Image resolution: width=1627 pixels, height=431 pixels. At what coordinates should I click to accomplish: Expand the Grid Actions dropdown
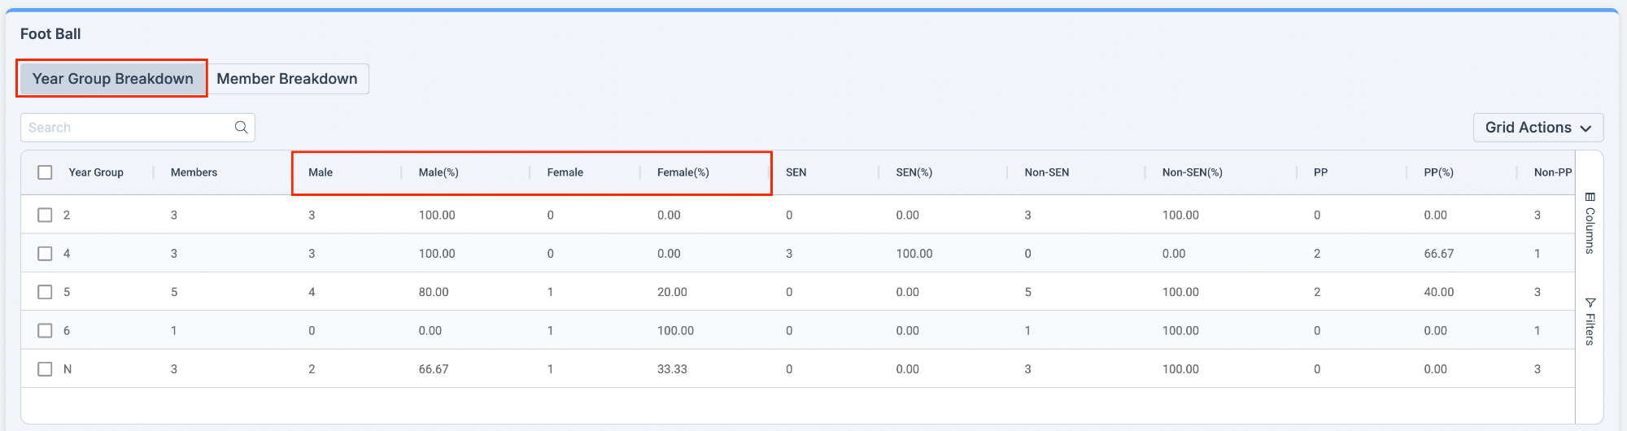pyautogui.click(x=1538, y=128)
